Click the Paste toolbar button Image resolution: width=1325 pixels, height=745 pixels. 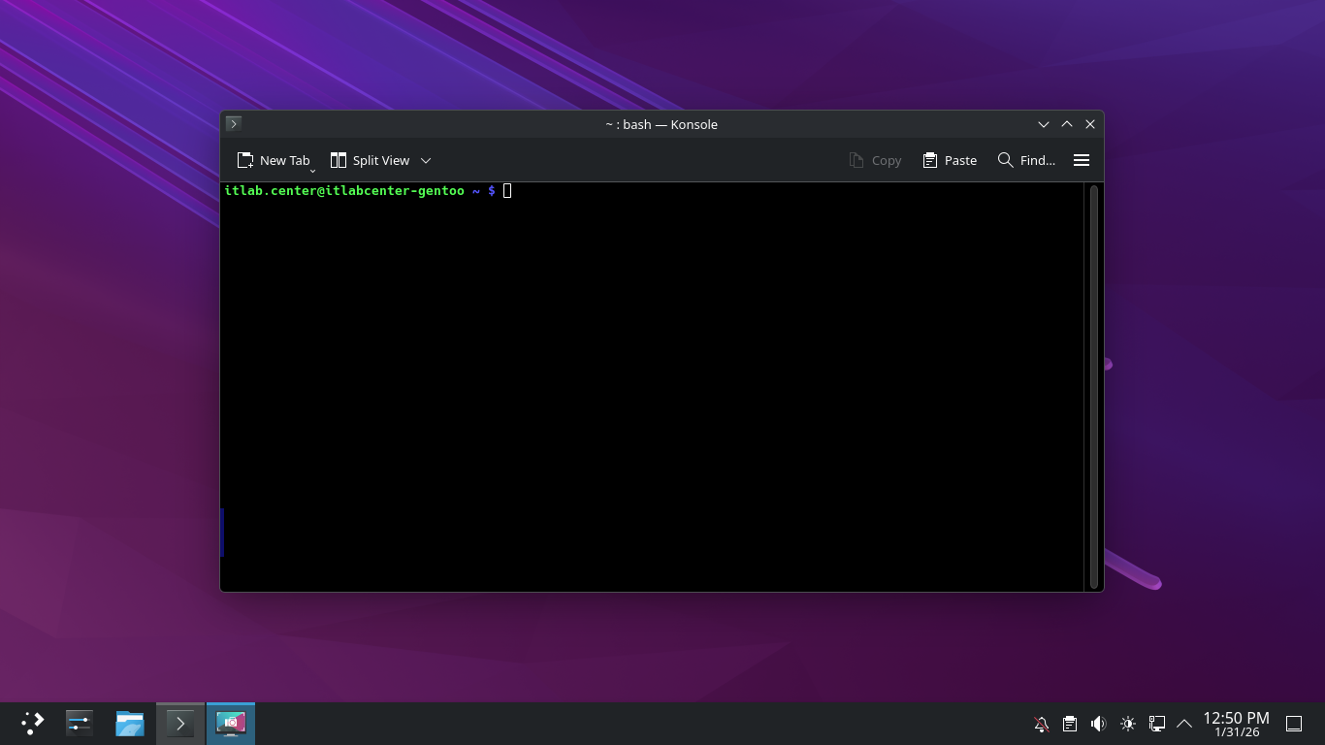point(950,161)
